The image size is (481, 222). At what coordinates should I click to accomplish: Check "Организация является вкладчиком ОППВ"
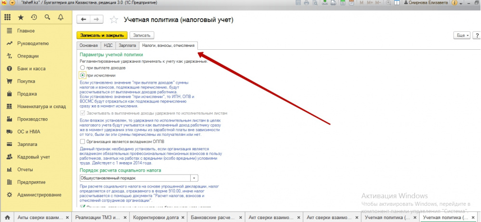[82, 142]
